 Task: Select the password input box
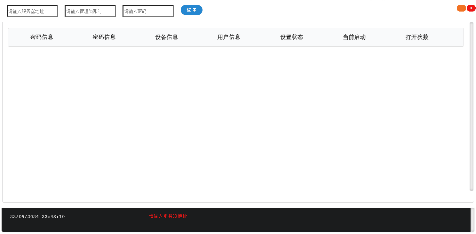(x=148, y=11)
